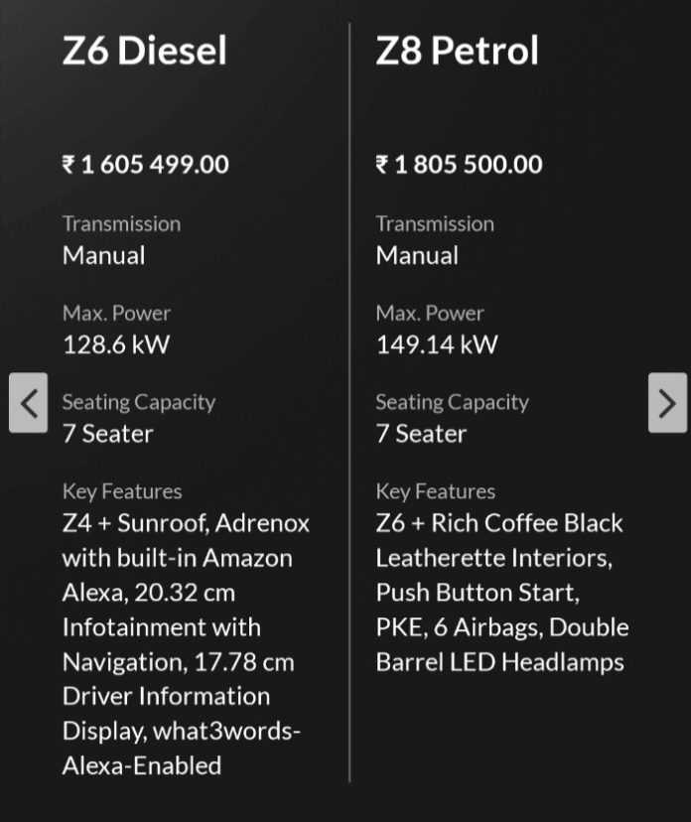Click the Max. Power label for Z8 Petrol

(x=430, y=314)
